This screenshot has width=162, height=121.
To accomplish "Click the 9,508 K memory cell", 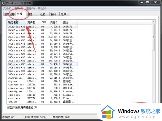I will tap(56, 47).
